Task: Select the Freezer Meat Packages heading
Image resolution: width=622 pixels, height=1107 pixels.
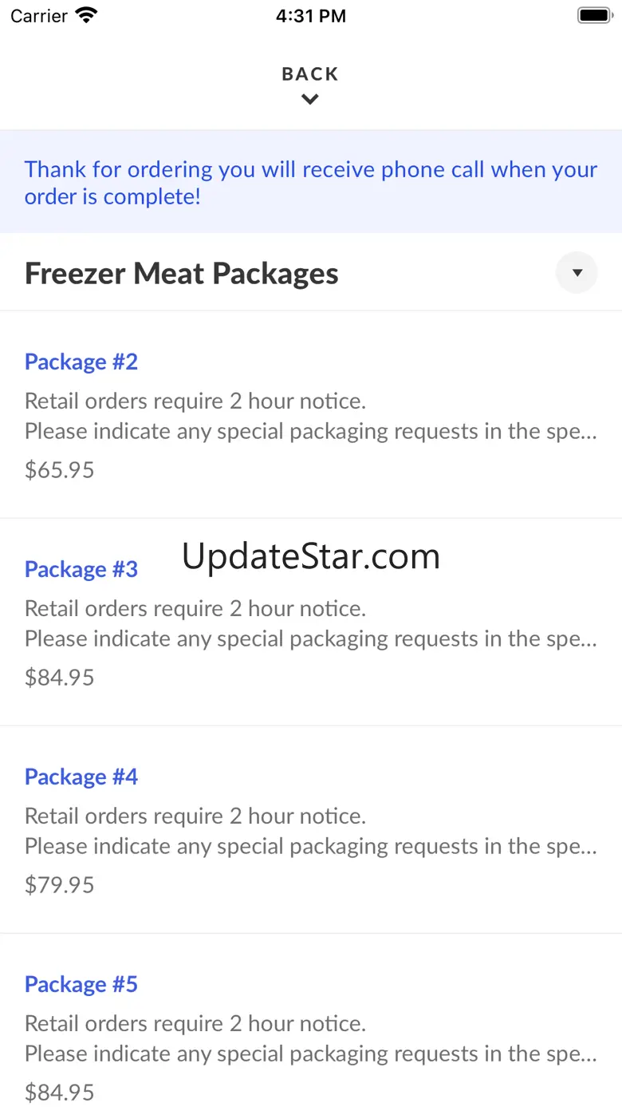Action: click(182, 274)
